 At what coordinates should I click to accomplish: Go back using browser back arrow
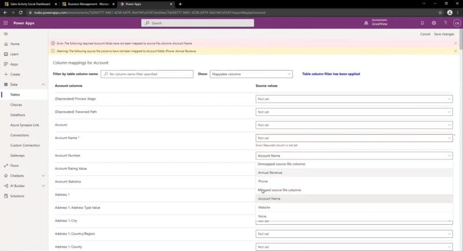pos(5,12)
